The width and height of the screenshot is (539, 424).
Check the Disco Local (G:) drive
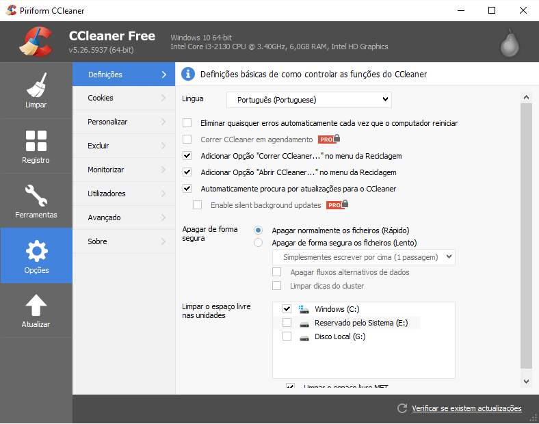coord(287,336)
